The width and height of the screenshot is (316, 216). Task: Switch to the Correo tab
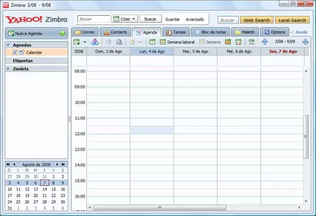85,32
